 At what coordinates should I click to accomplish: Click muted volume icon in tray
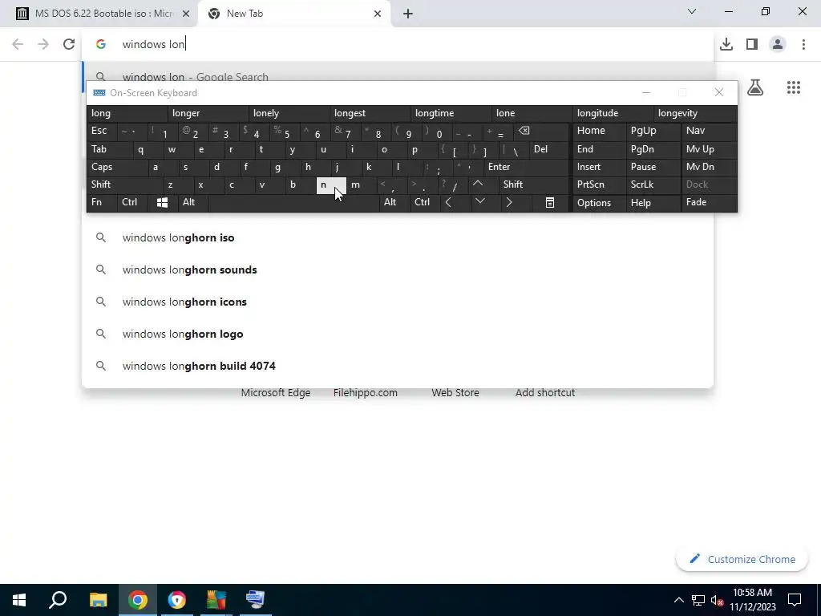click(717, 600)
